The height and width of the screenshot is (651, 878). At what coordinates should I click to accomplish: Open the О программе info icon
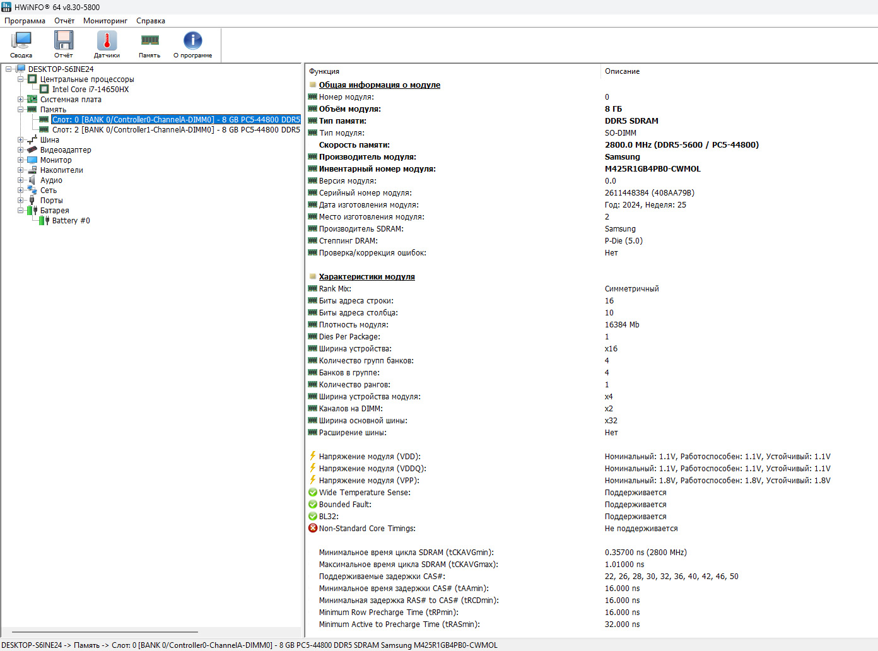[192, 44]
